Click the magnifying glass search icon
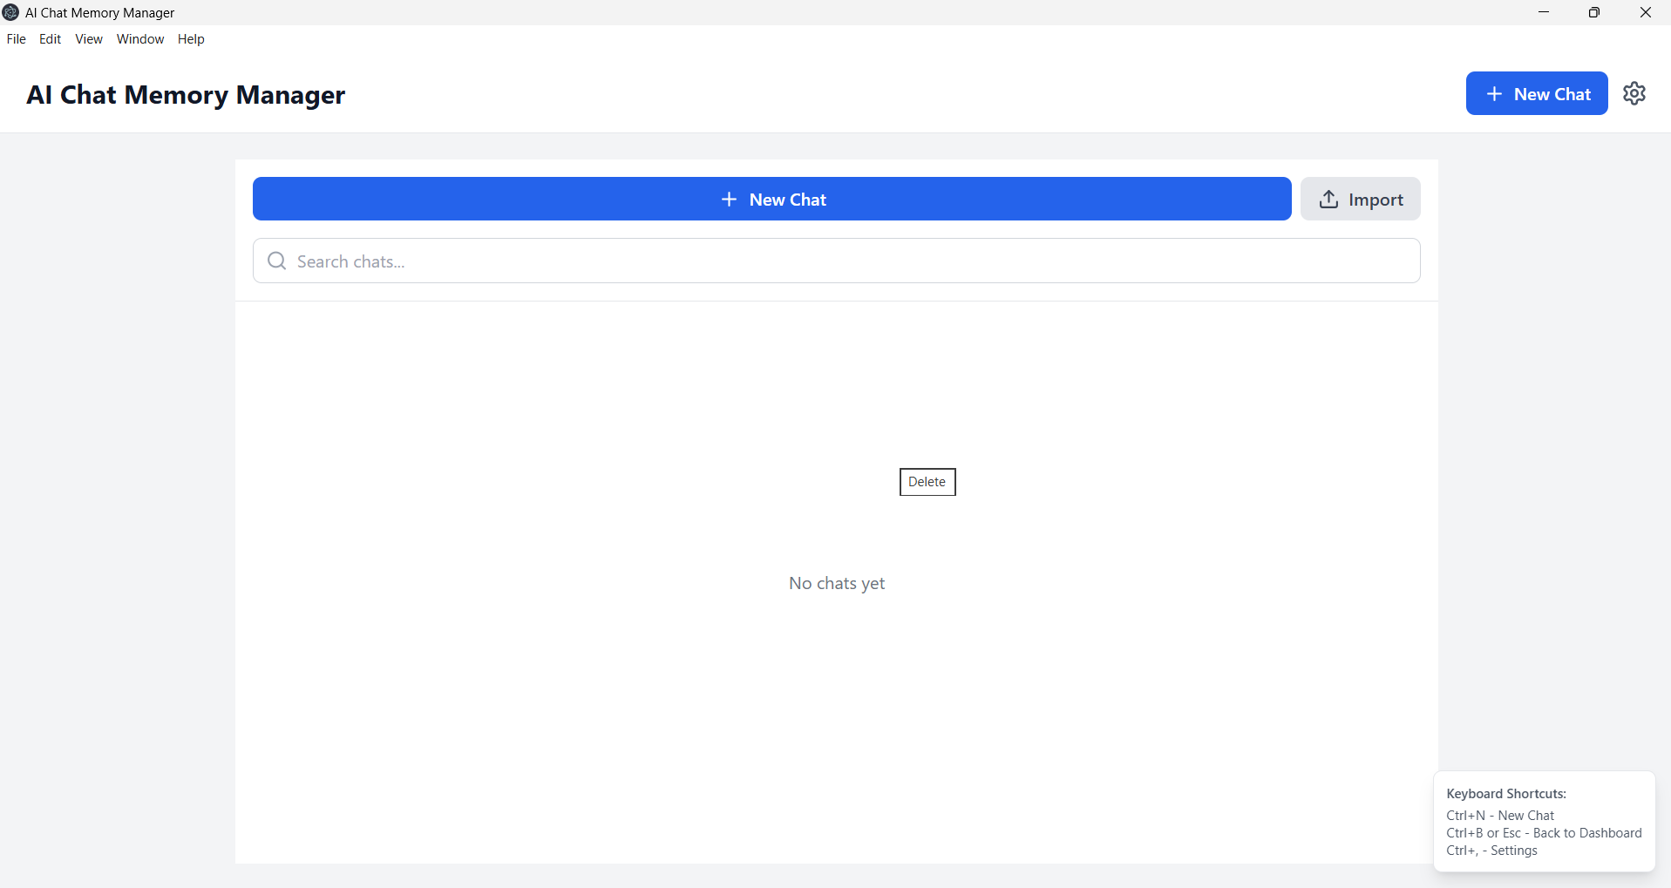1671x888 pixels. tap(275, 261)
